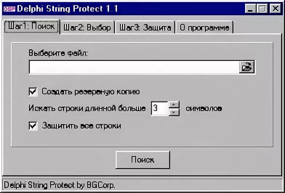
Task: Open the file browse folder icon
Action: 246,67
